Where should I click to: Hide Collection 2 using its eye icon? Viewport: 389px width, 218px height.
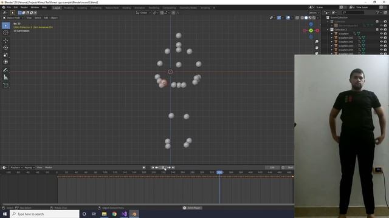point(381,30)
